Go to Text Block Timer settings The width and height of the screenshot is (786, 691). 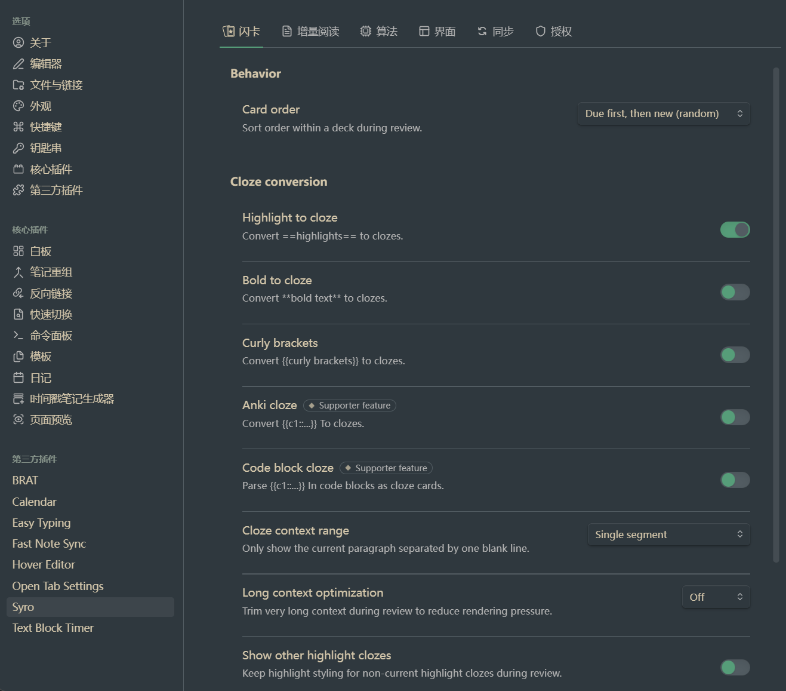(53, 628)
